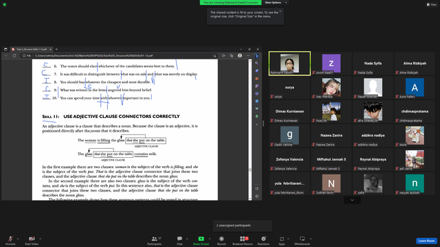Click the Reynal Abipraya participant tile
440x247 pixels.
coord(373,160)
